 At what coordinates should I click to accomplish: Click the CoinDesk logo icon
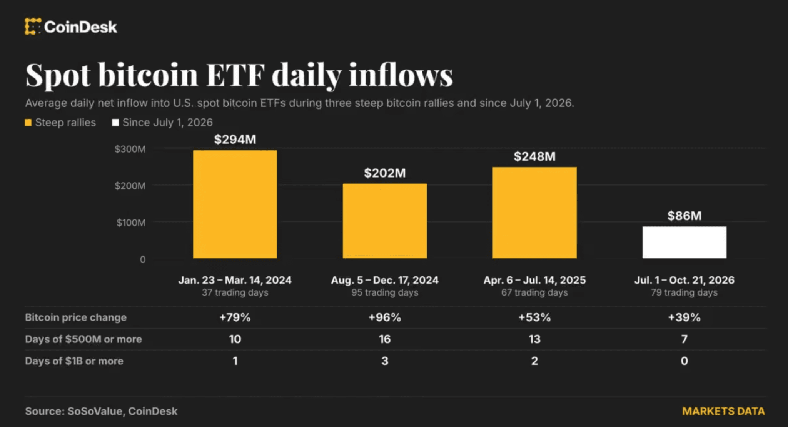pyautogui.click(x=33, y=27)
